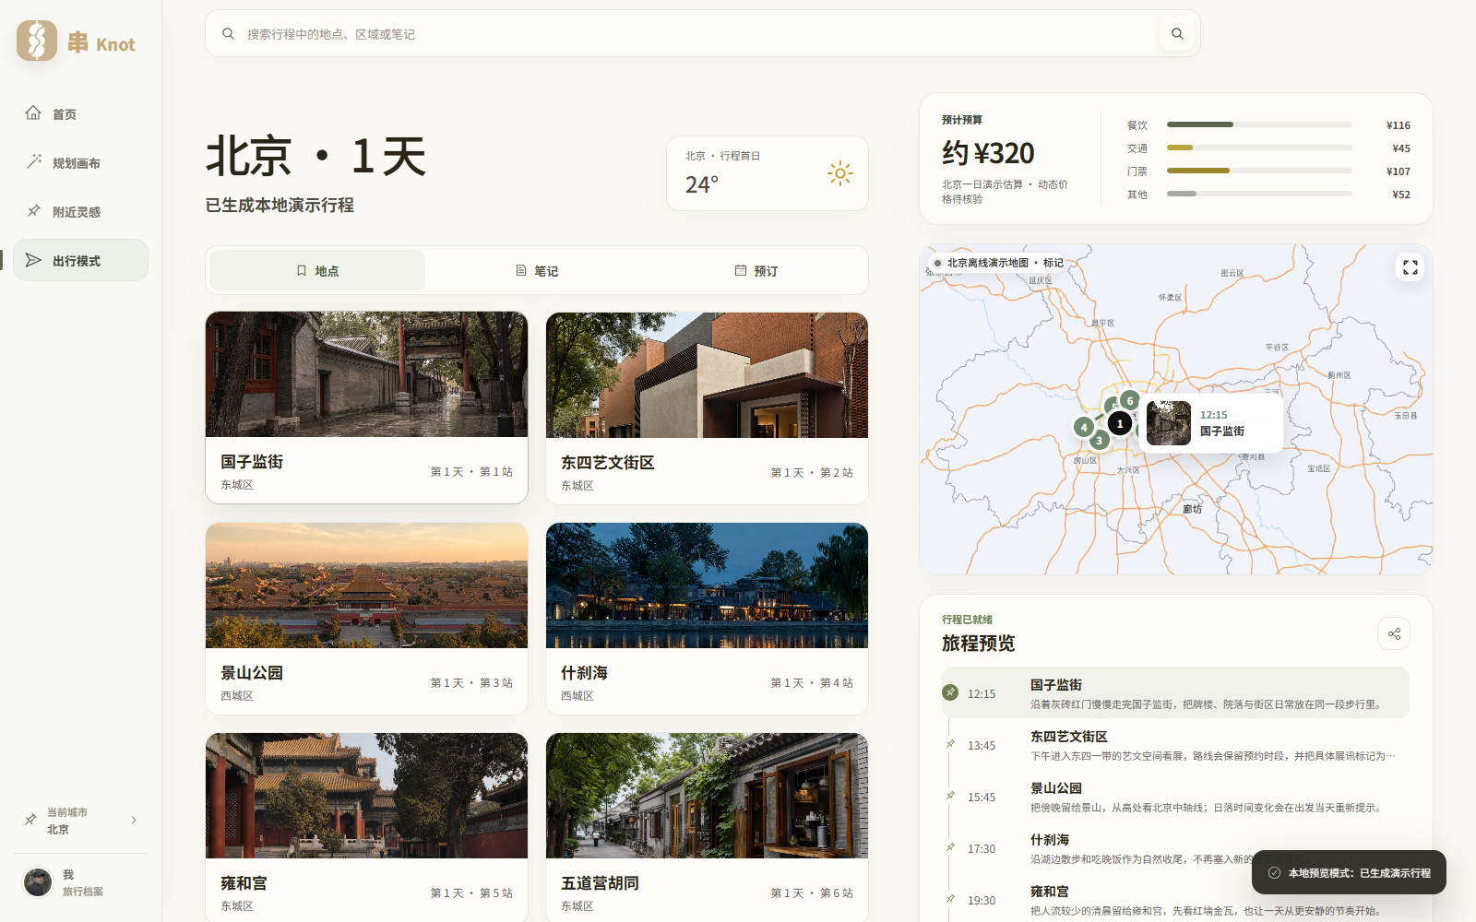Click the 门票 budget progress bar
The height and width of the screenshot is (922, 1476).
pos(1259,171)
